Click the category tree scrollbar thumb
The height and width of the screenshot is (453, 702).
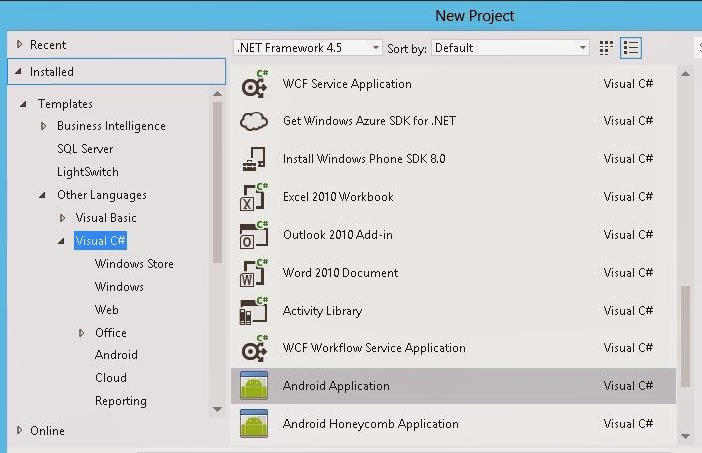coord(217,182)
